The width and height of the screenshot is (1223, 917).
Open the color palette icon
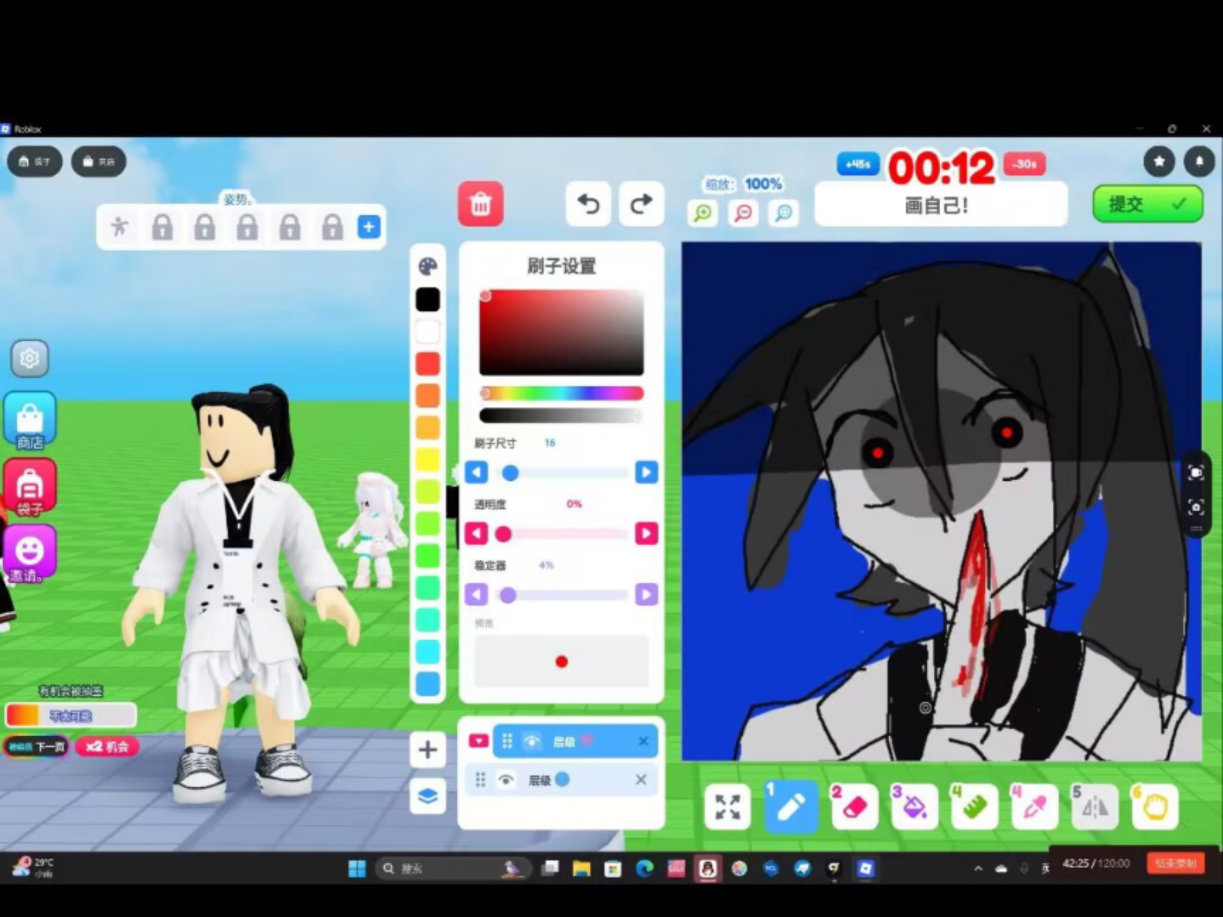click(428, 266)
